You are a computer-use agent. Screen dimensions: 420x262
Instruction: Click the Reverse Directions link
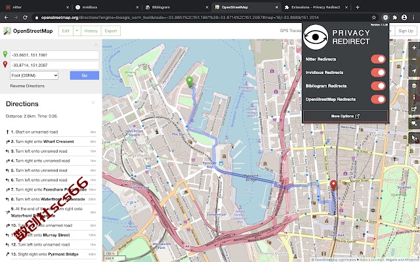28,86
